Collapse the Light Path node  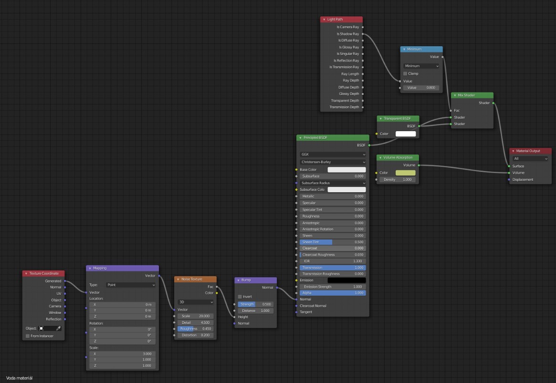click(324, 20)
